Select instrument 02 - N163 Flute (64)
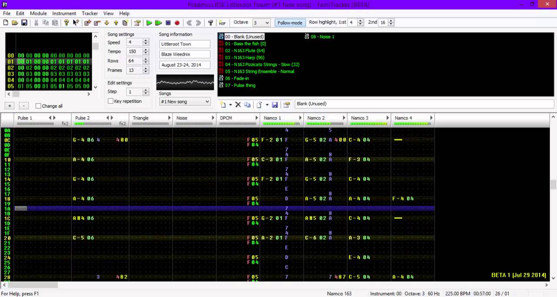Image resolution: width=557 pixels, height=297 pixels. pyautogui.click(x=245, y=51)
